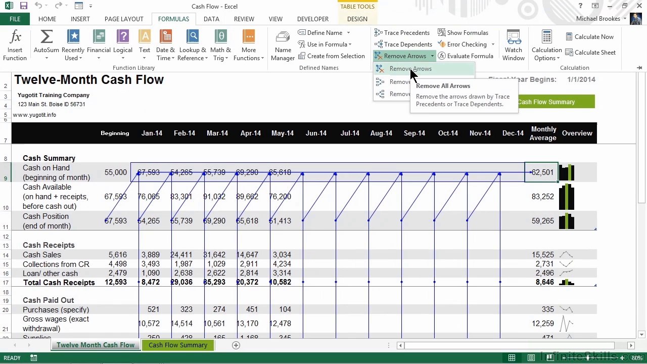Switch to Page Layout view in status bar
Viewport: 647px width, 364px height.
531,358
